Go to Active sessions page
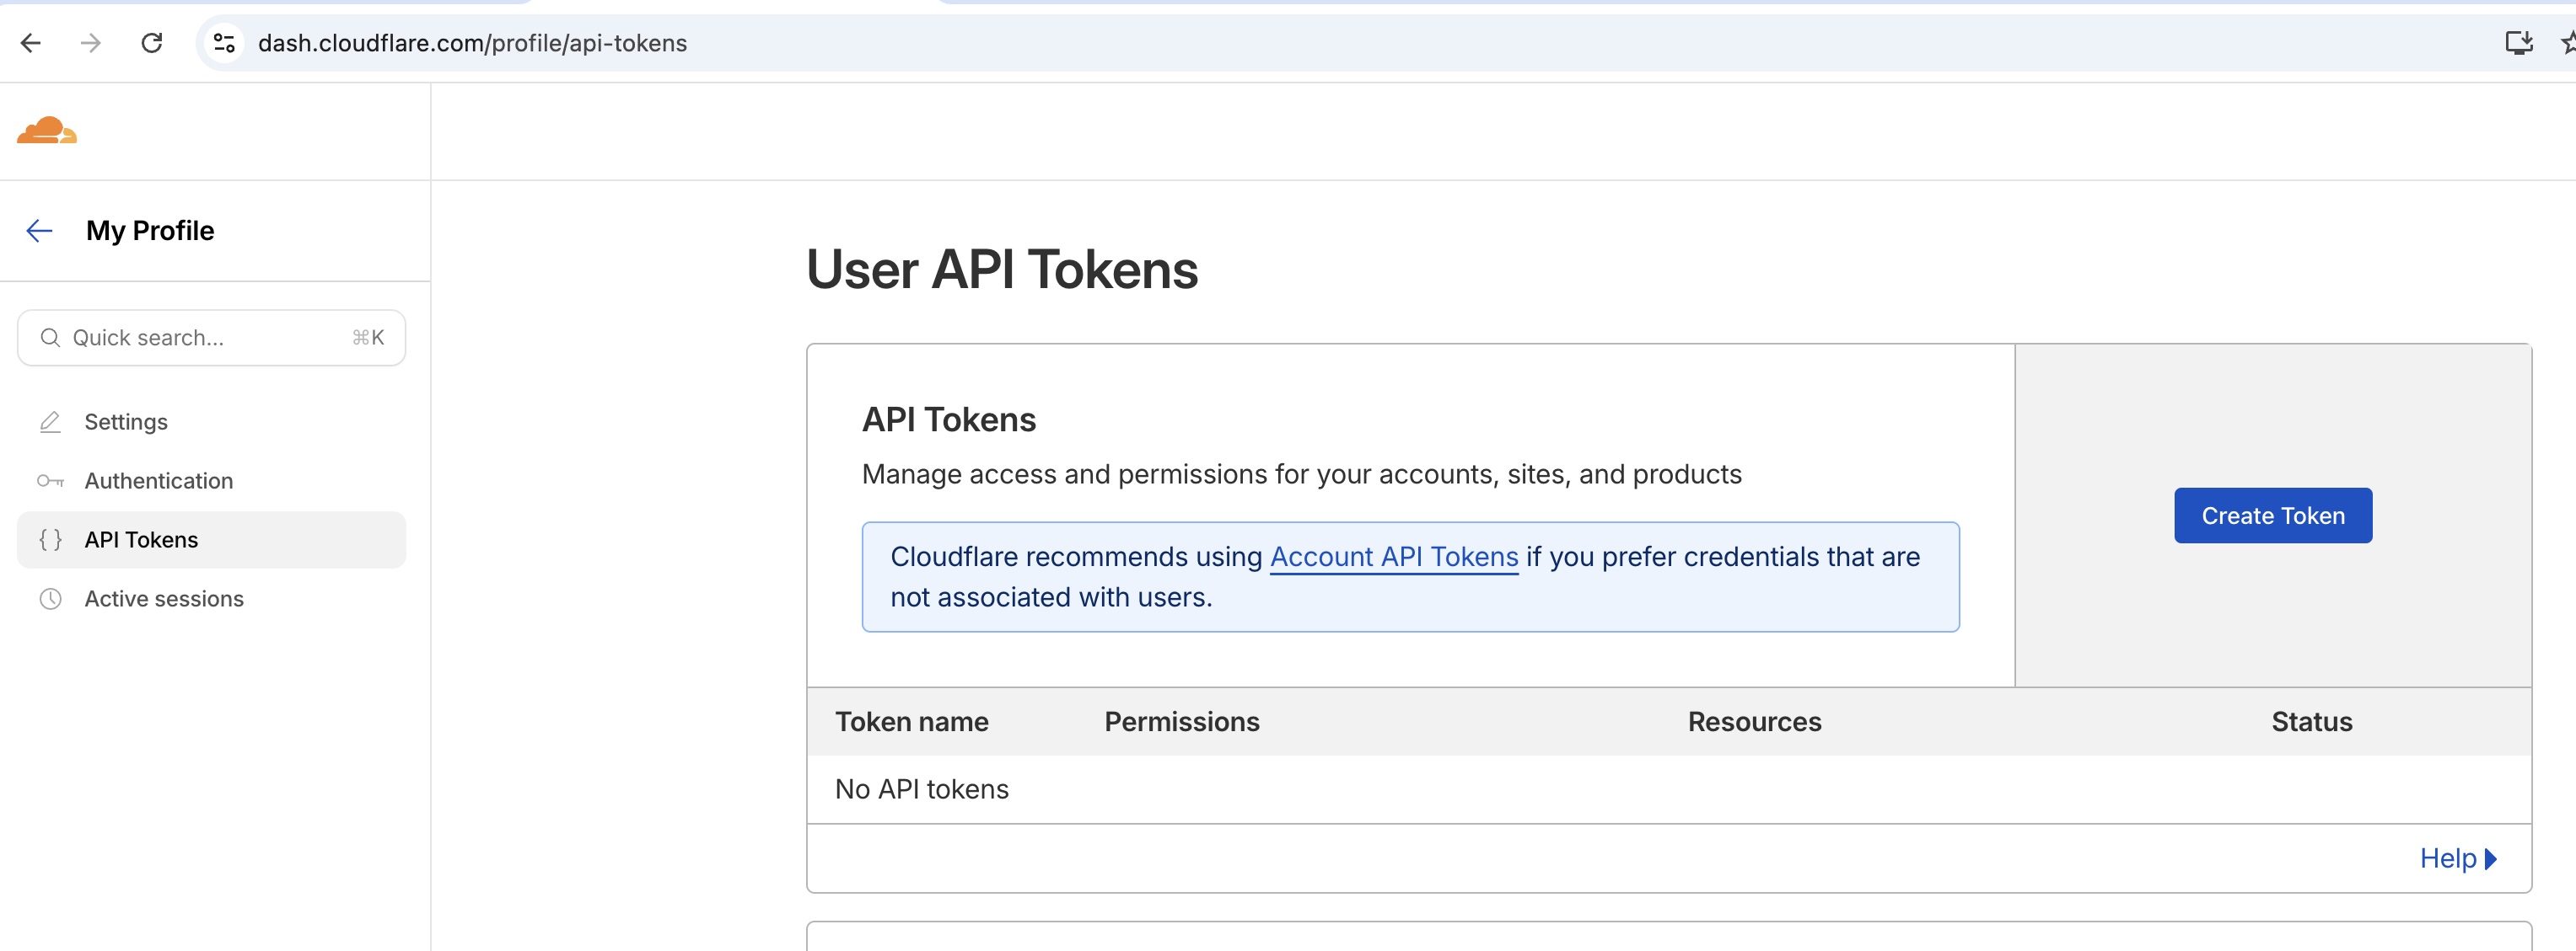The width and height of the screenshot is (2576, 951). tap(164, 598)
